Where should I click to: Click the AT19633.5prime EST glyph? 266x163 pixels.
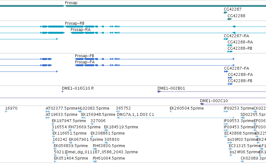48,118
